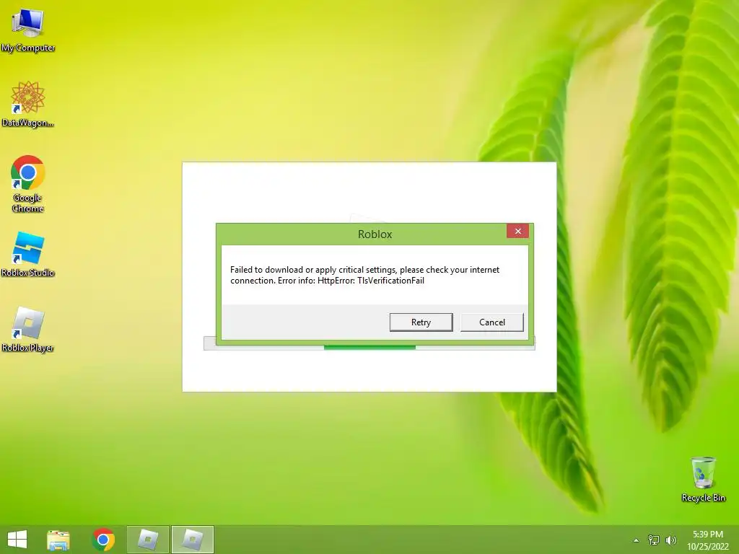This screenshot has height=554, width=739.
Task: Click Retry in the Roblox error dialog
Action: (421, 322)
